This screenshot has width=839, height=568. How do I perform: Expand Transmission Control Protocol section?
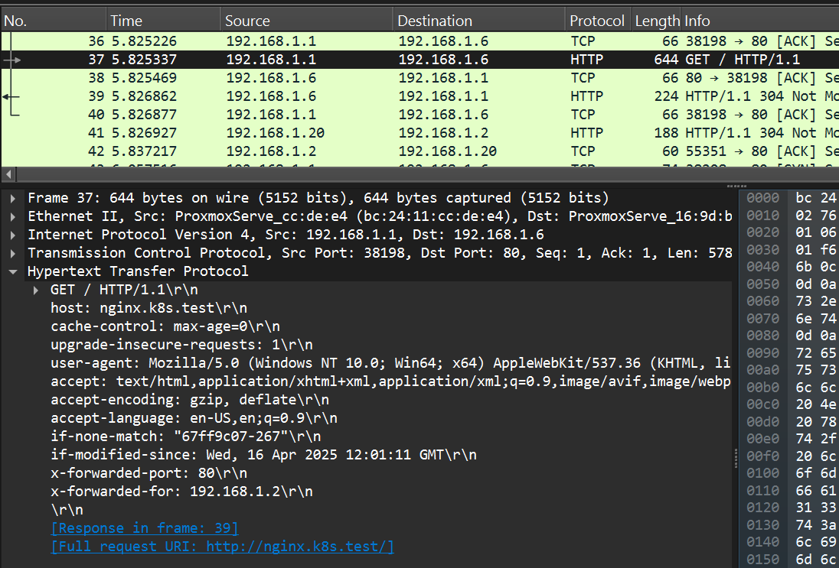click(14, 253)
